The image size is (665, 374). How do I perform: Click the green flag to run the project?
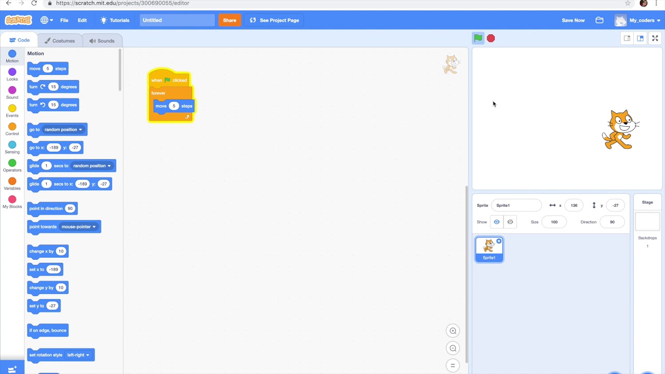tap(477, 38)
